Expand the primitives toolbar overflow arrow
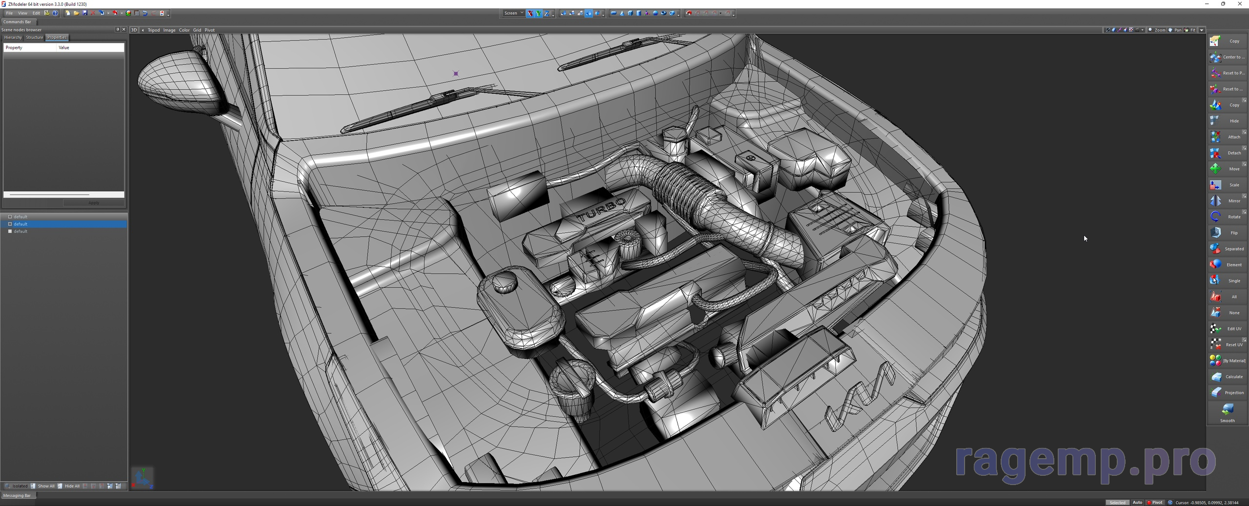 (x=678, y=14)
